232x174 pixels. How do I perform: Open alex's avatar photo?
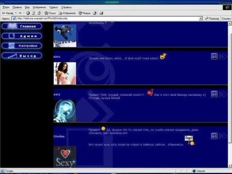pyautogui.click(x=65, y=73)
